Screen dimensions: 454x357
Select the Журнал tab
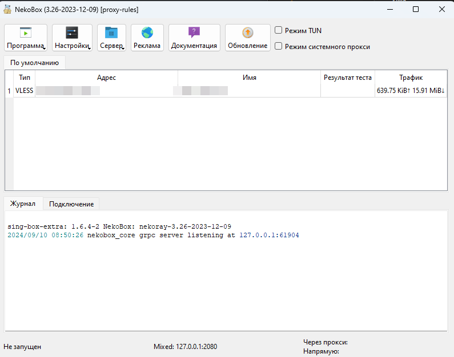point(23,204)
